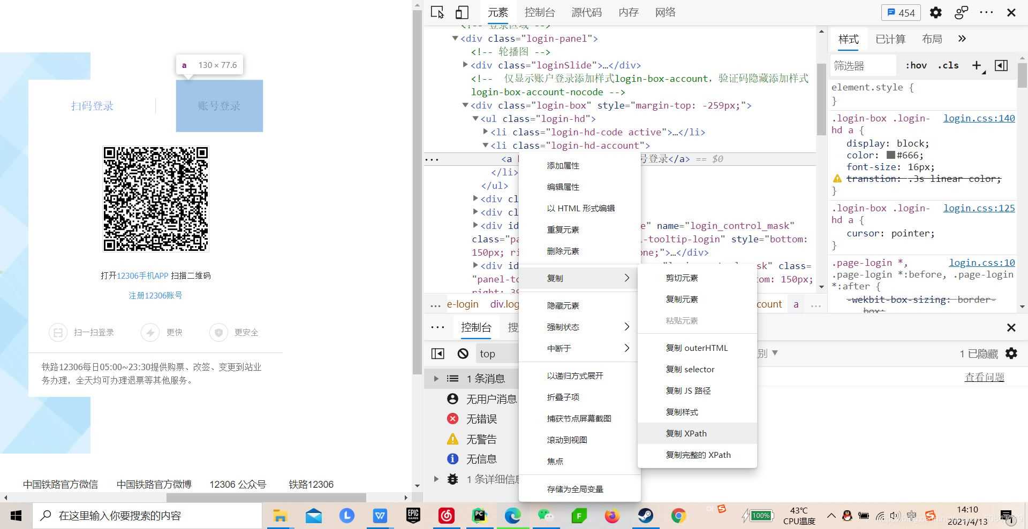Click the 筛选器 styles filter input
The height and width of the screenshot is (529, 1028).
862,65
